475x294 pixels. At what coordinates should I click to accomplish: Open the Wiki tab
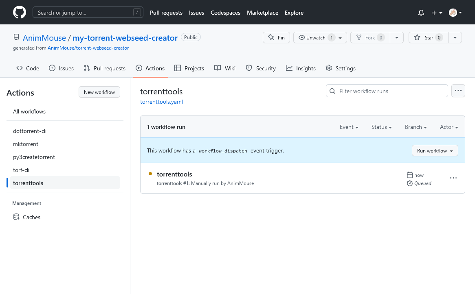click(225, 68)
